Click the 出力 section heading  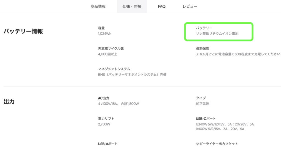coord(9,102)
